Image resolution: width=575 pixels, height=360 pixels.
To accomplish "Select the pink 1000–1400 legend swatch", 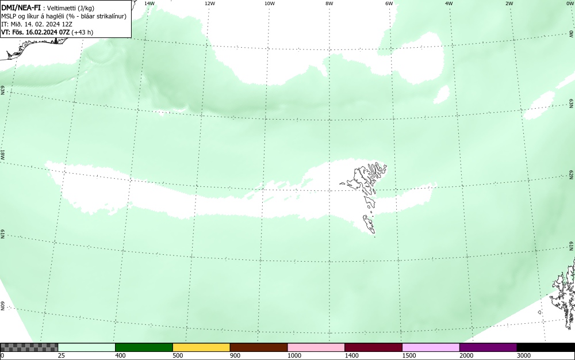I will pos(316,347).
